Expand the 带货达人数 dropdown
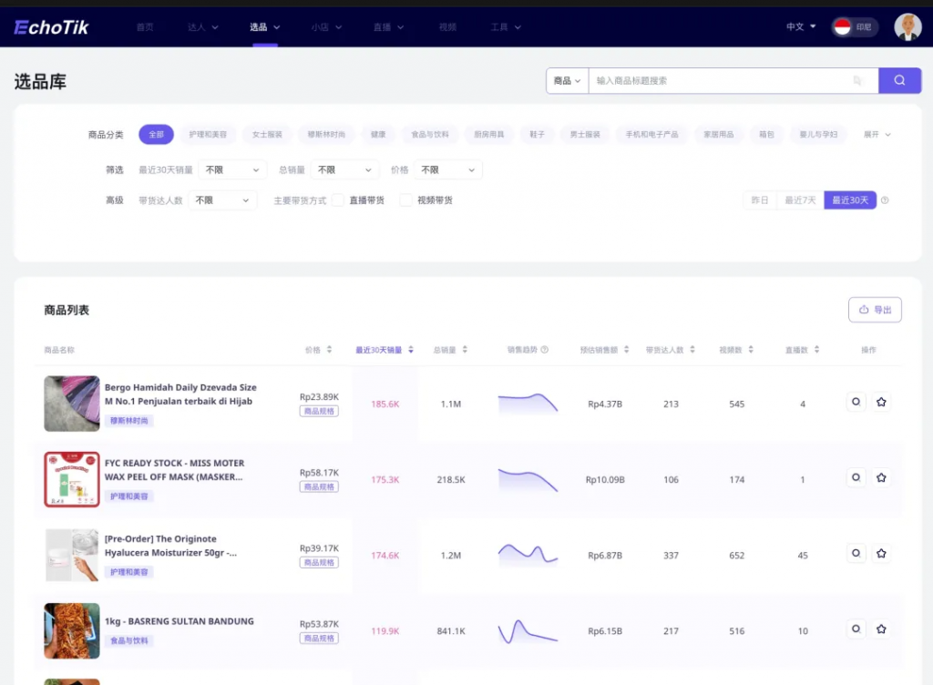Viewport: 933px width, 685px height. pos(222,200)
